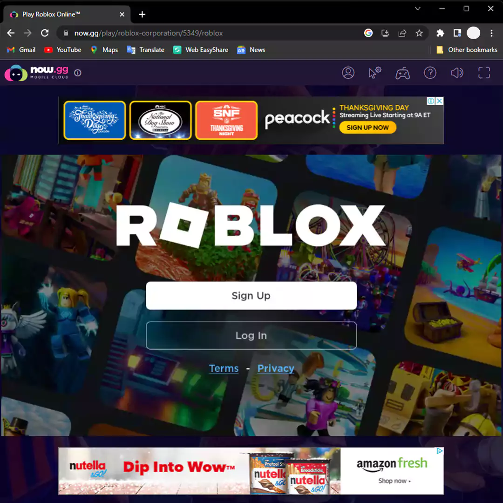This screenshot has height=503, width=503.
Task: Open now.gg cursor settings icon
Action: click(x=374, y=73)
